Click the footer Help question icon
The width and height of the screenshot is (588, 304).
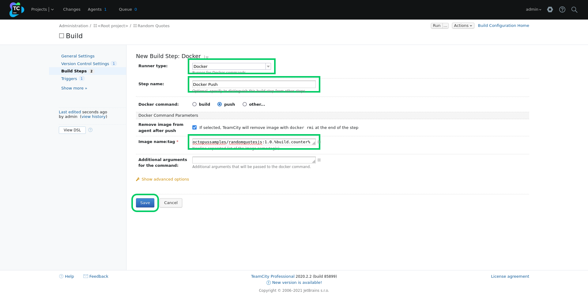(x=61, y=276)
